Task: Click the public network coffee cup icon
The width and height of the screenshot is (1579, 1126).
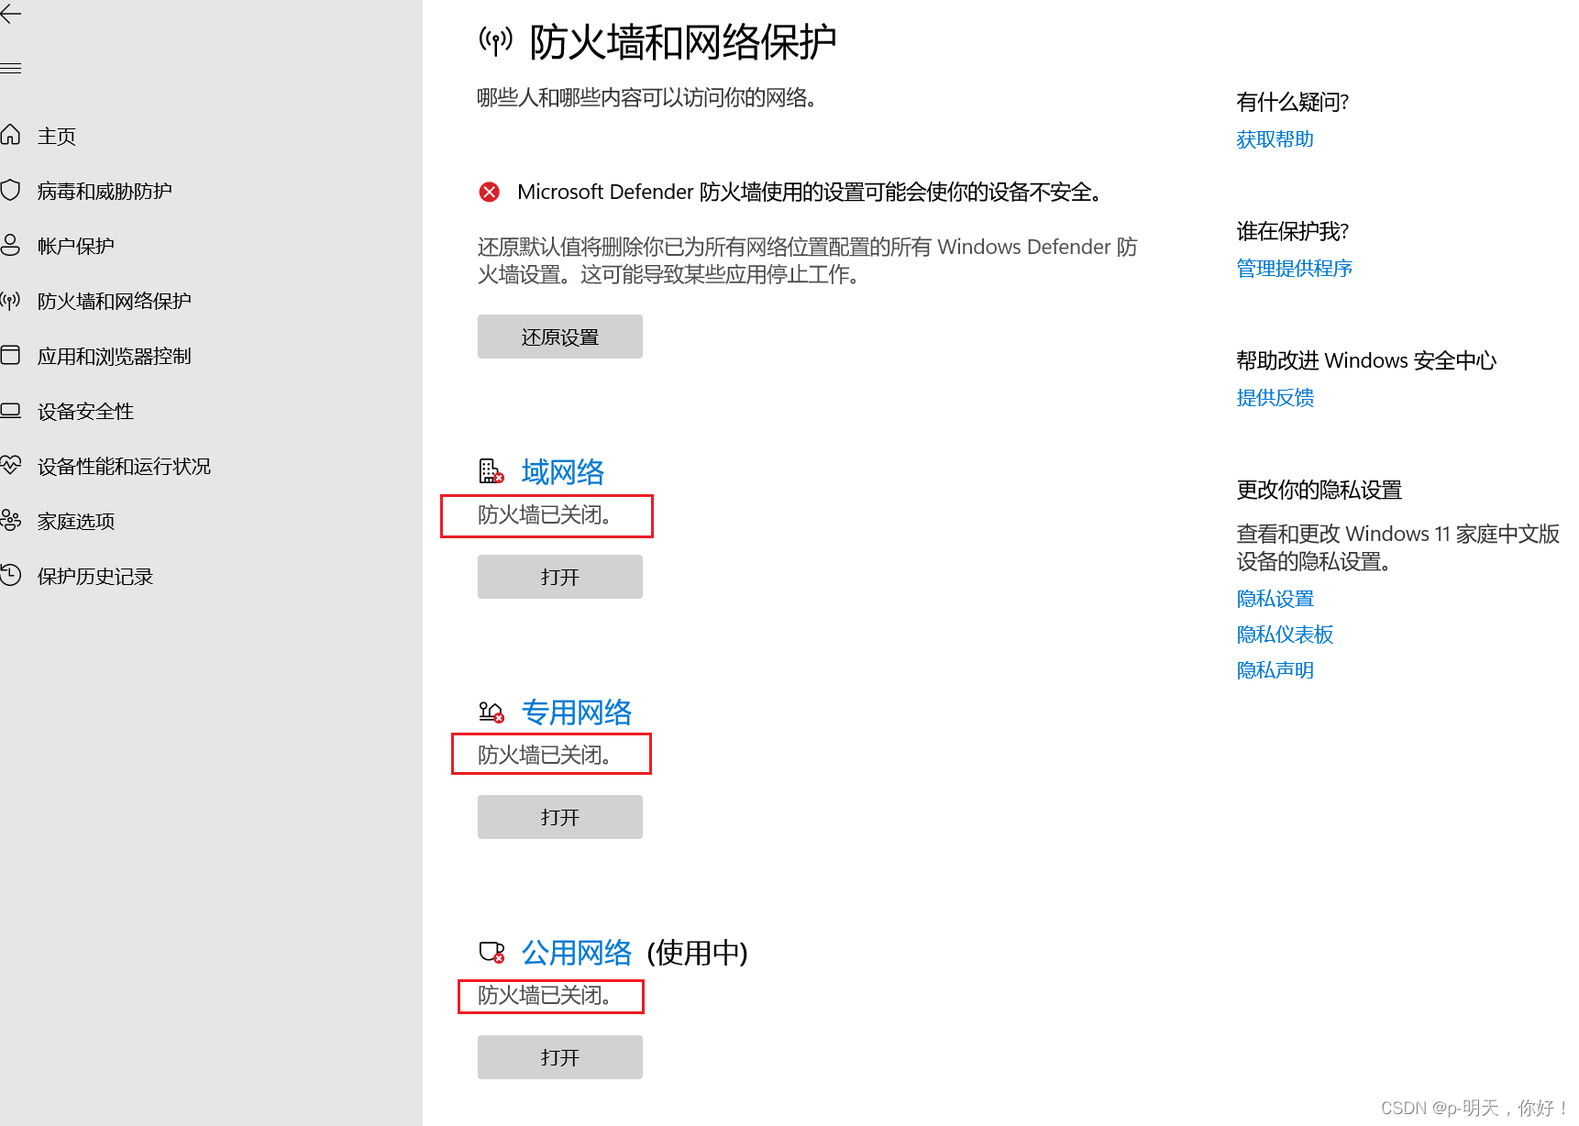Action: point(491,952)
